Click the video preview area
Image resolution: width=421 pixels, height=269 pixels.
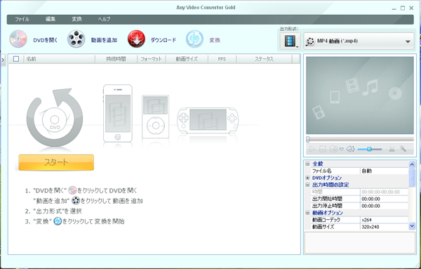(x=360, y=95)
